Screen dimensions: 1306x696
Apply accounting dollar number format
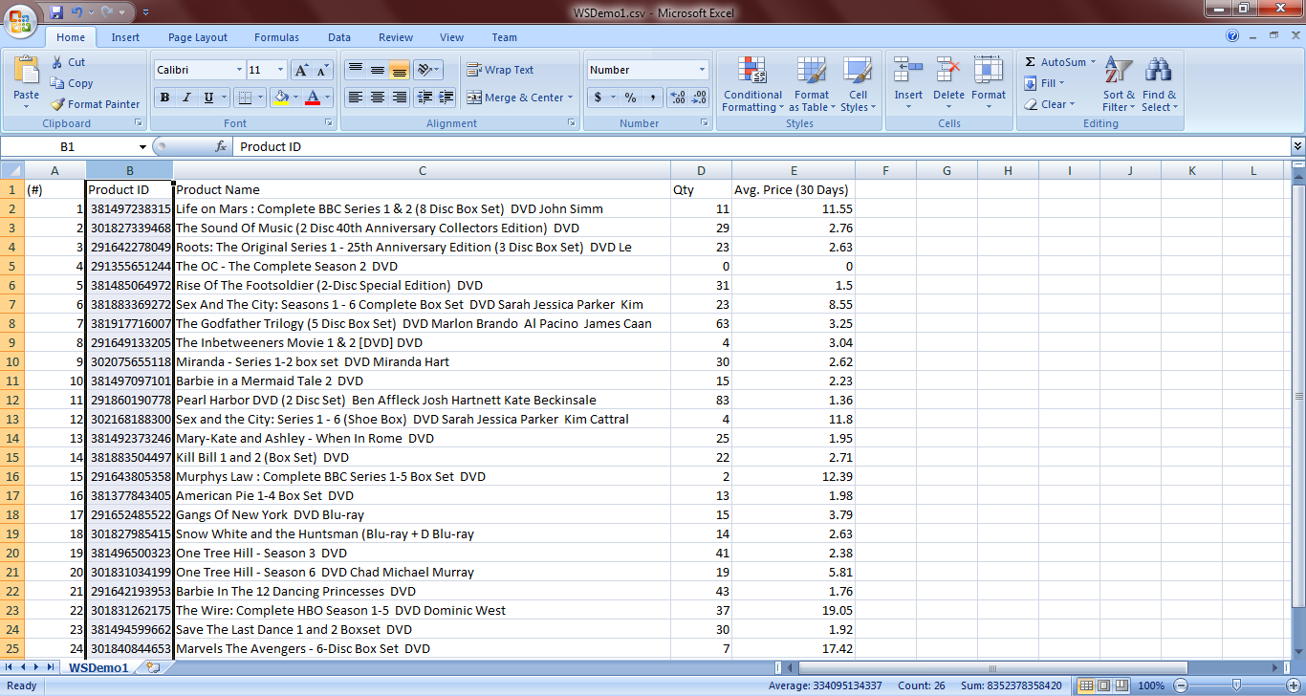click(x=599, y=98)
